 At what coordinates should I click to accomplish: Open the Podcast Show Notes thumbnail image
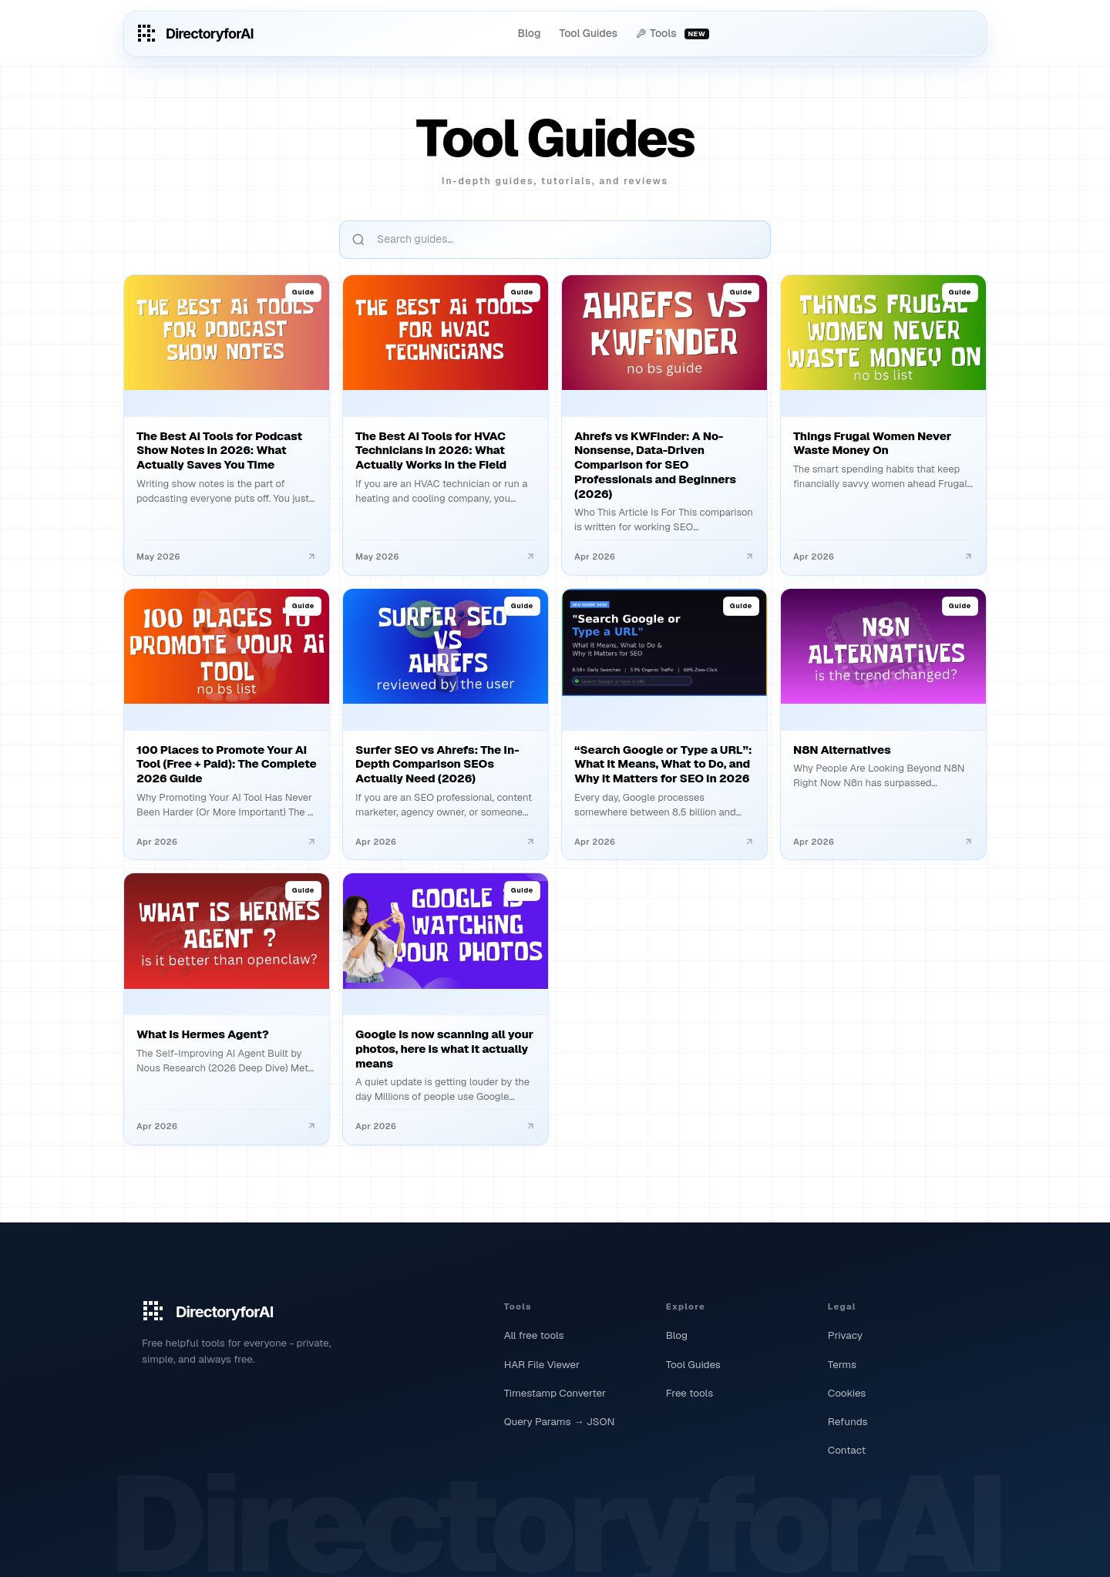pyautogui.click(x=227, y=332)
